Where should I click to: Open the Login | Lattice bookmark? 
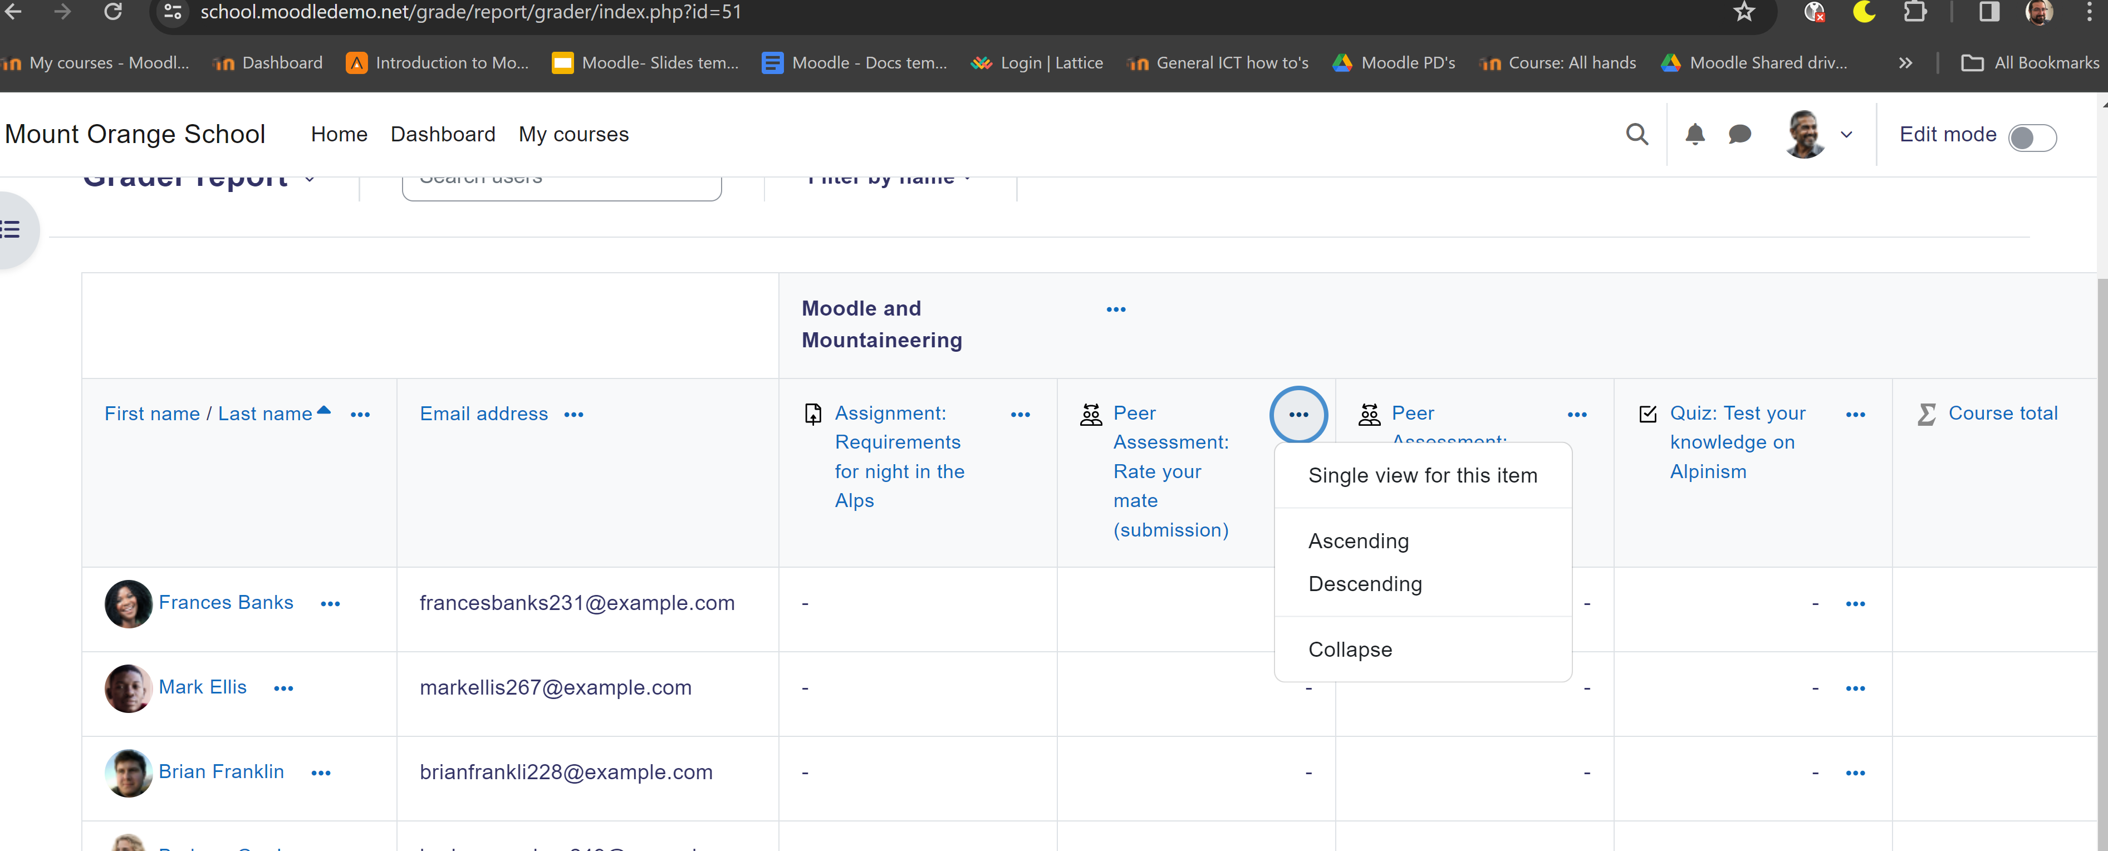click(1036, 63)
